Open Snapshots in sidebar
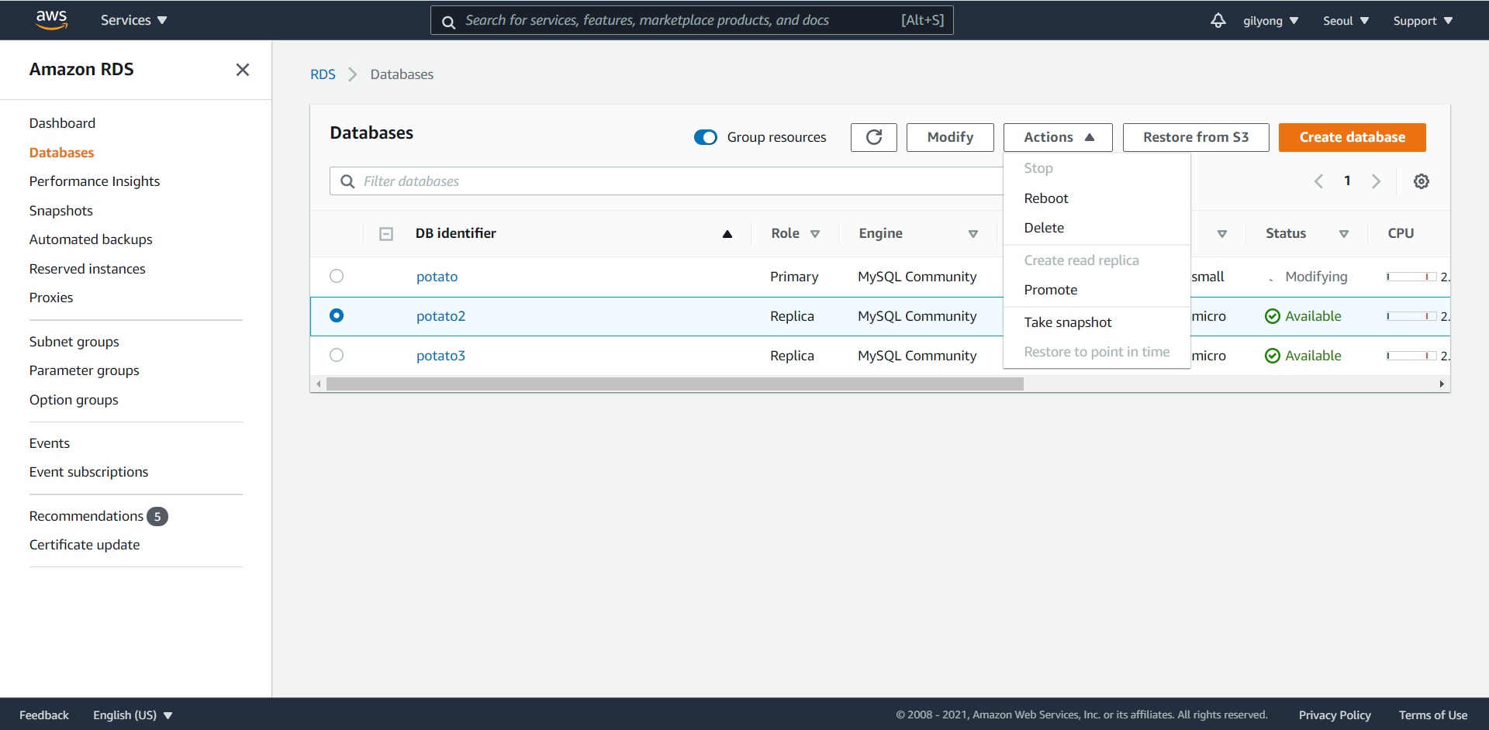The width and height of the screenshot is (1489, 730). (x=60, y=211)
